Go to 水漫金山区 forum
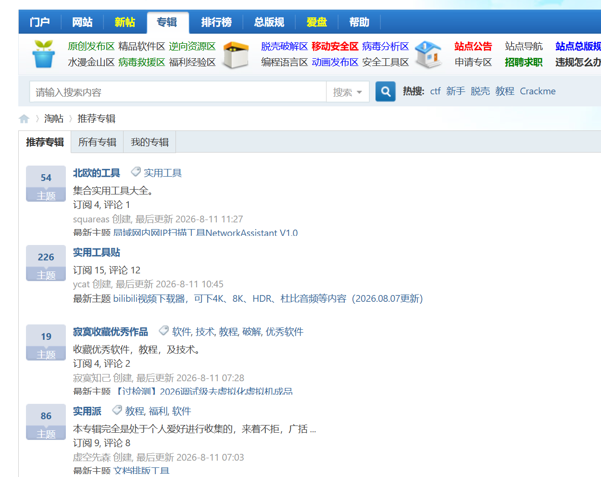The height and width of the screenshot is (477, 601). coord(91,62)
